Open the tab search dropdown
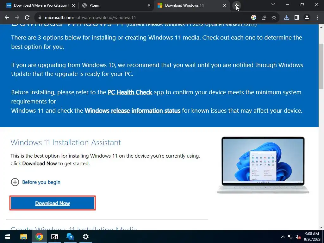324x243 pixels. (273, 4)
